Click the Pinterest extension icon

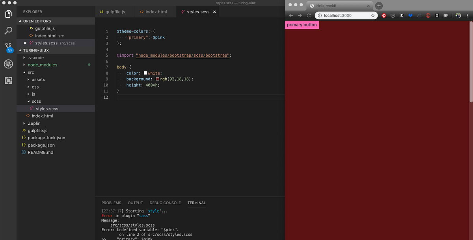tap(384, 15)
